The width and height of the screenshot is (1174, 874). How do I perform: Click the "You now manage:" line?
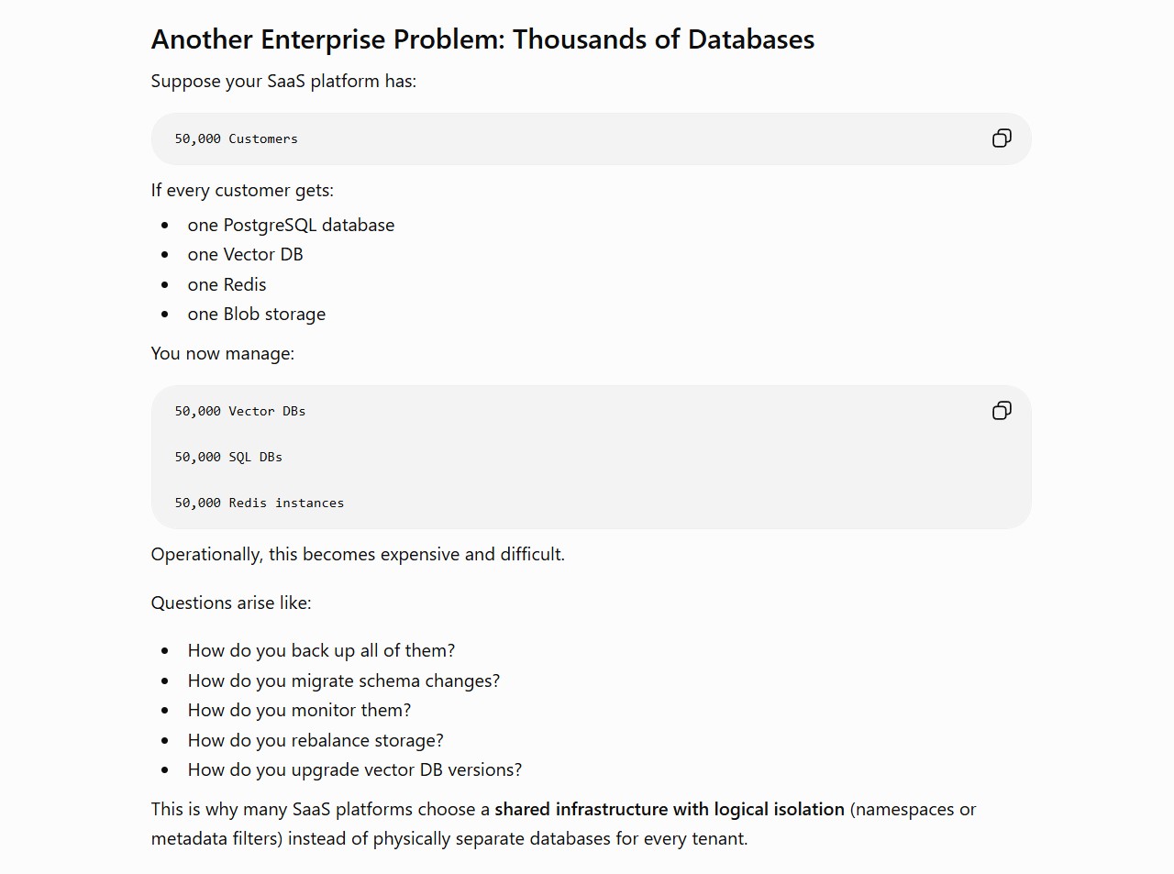[x=223, y=354]
